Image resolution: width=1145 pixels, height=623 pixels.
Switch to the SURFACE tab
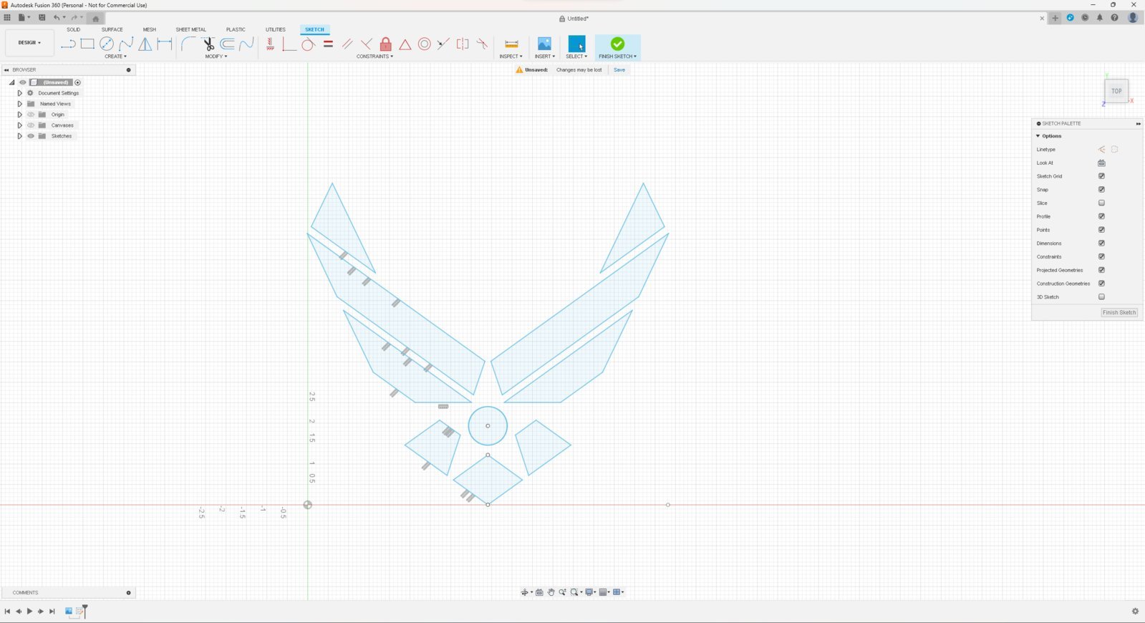click(x=112, y=29)
